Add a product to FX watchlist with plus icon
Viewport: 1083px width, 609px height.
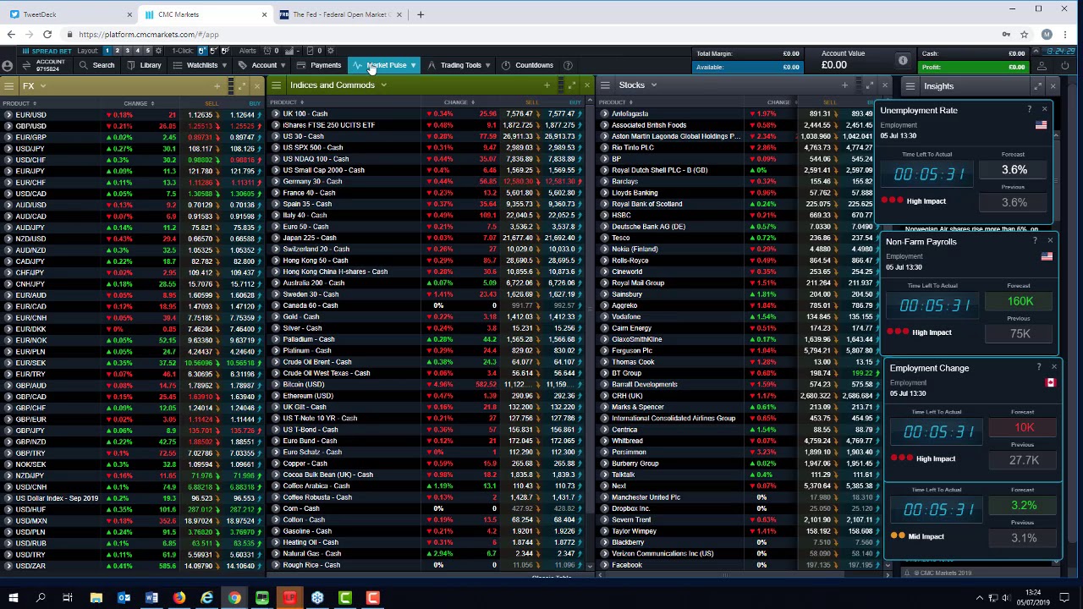tap(217, 85)
